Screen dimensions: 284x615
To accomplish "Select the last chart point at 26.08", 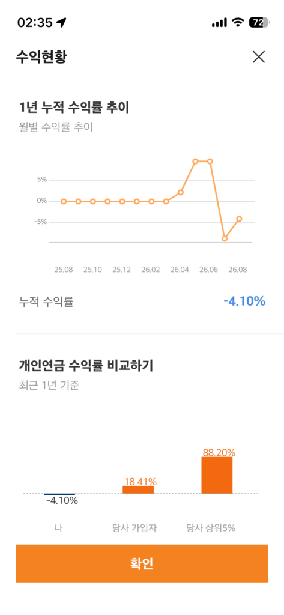I will pyautogui.click(x=240, y=219).
